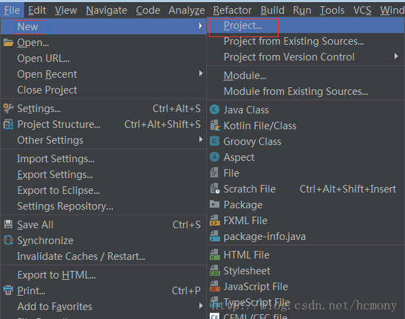405x319 pixels.
Task: Expand the Open Recent submenu arrow
Action: [201, 74]
